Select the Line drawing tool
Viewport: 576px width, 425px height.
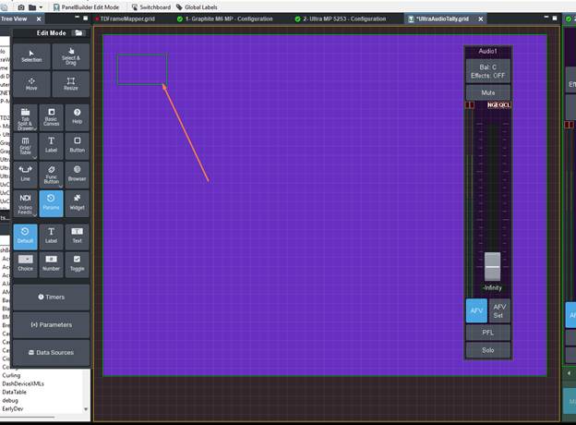(25, 175)
